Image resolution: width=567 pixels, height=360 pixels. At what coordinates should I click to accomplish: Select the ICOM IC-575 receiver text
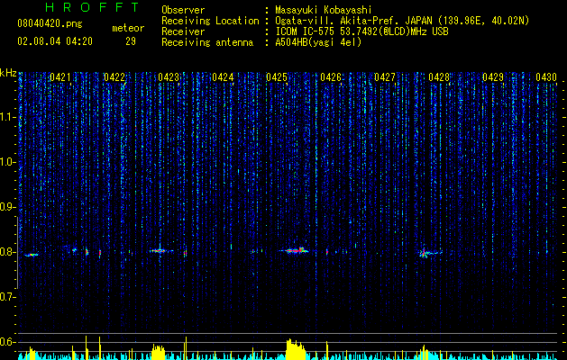click(361, 31)
